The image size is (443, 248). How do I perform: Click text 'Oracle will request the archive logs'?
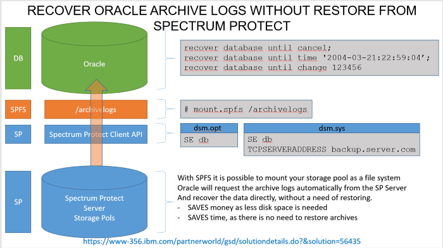(x=292, y=188)
